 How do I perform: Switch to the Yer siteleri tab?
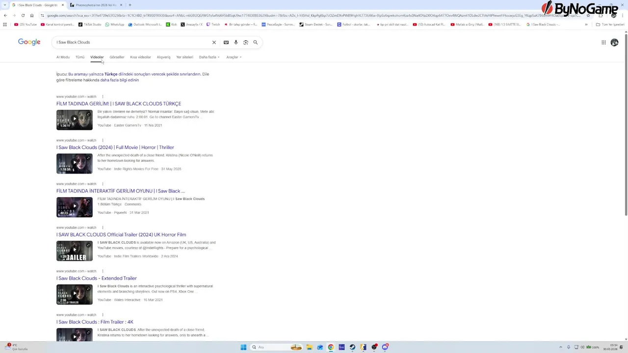click(x=185, y=57)
